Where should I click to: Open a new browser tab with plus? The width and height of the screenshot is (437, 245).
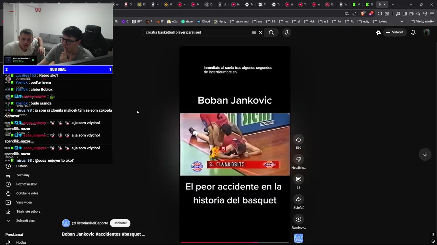click(393, 4)
